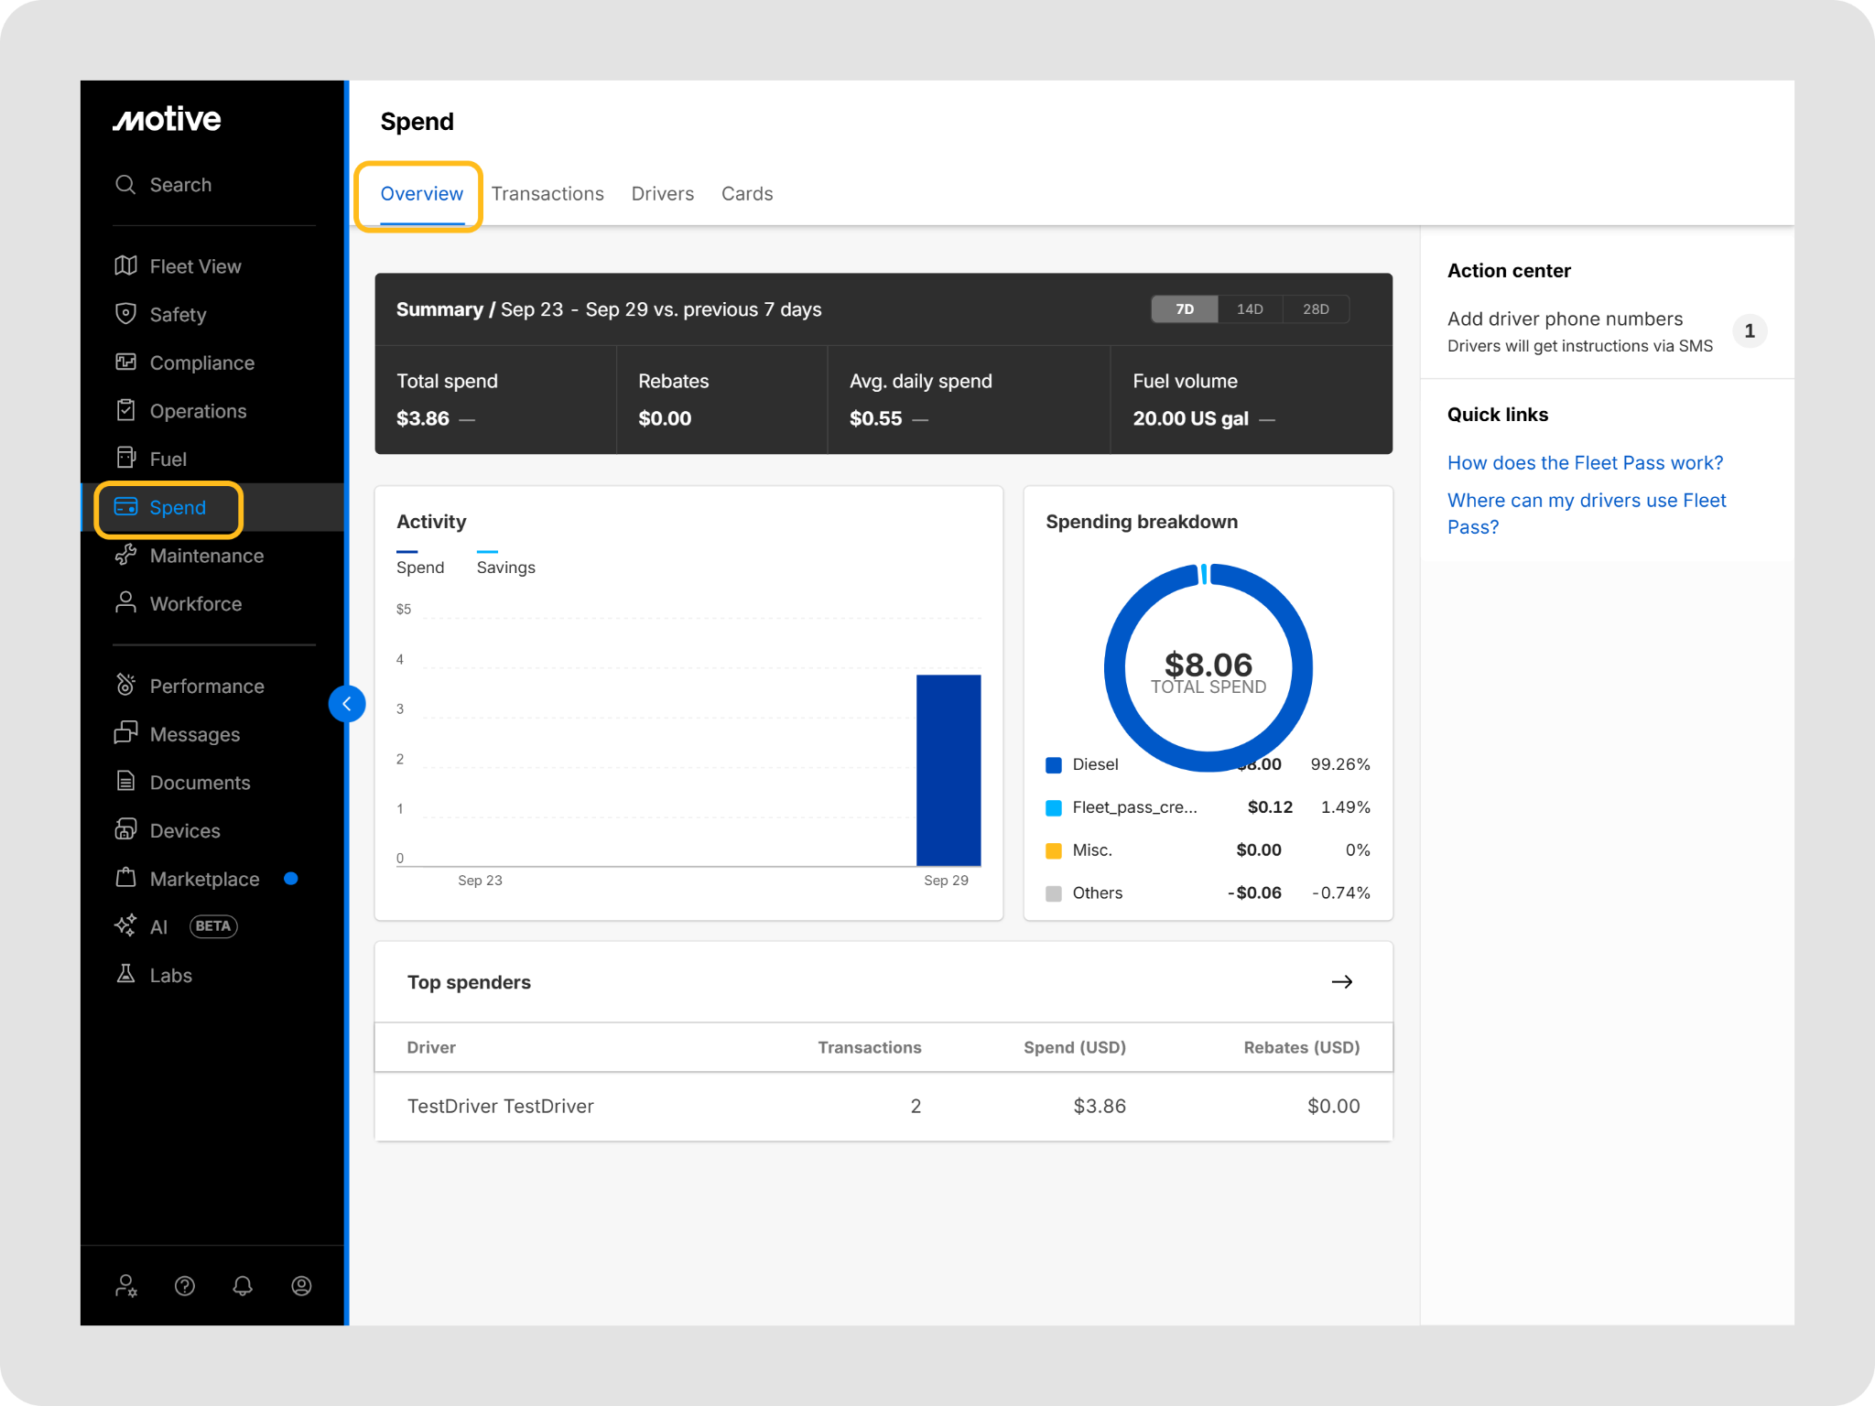The height and width of the screenshot is (1406, 1875).
Task: Open profile account icon at bottom
Action: pos(301,1286)
